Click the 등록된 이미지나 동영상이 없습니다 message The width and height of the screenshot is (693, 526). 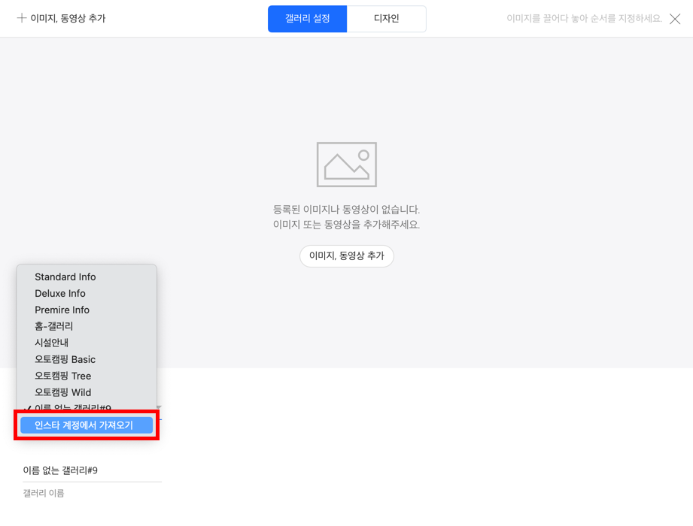point(346,209)
